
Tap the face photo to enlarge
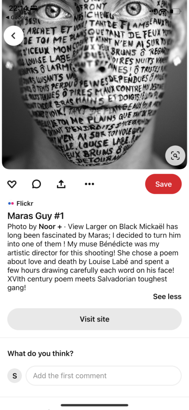click(94, 84)
